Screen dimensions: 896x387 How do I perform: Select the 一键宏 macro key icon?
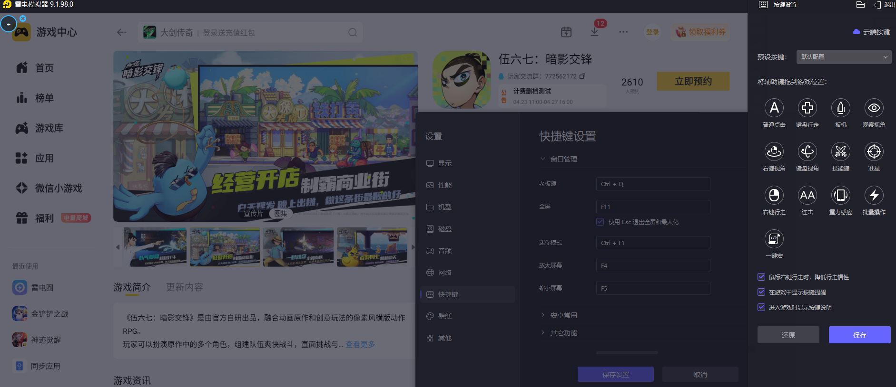[x=774, y=239]
